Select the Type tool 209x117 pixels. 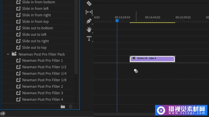click(89, 38)
